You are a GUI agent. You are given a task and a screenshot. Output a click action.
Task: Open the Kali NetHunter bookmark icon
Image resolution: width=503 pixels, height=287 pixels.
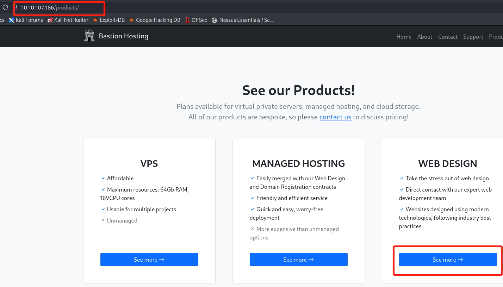[50, 20]
